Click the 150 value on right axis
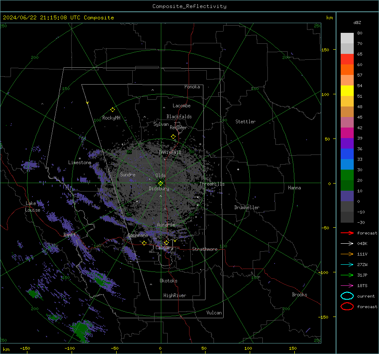The width and height of the screenshot is (379, 354). pos(326,50)
